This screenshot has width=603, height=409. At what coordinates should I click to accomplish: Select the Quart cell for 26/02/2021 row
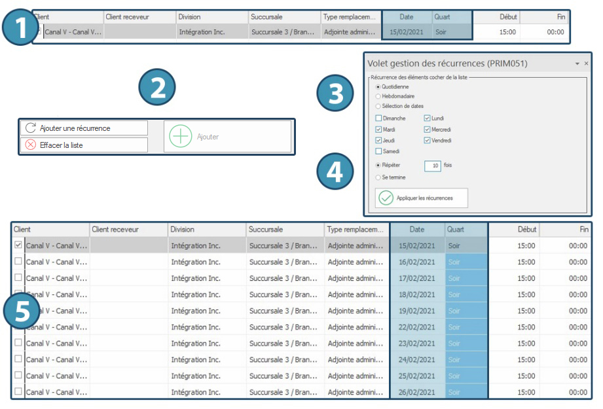tap(466, 392)
